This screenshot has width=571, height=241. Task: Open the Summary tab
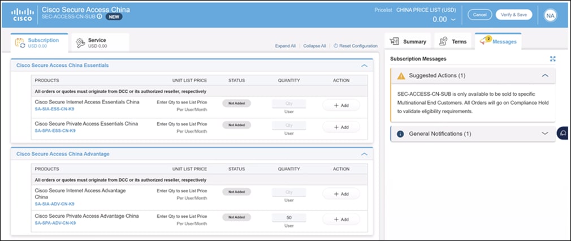[408, 41]
